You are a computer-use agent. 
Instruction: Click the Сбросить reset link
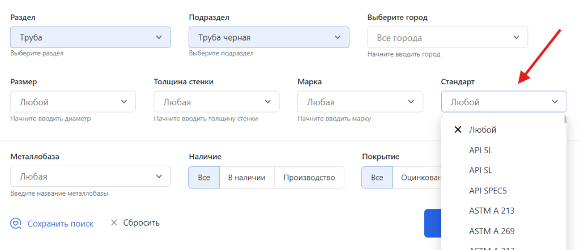(x=141, y=223)
